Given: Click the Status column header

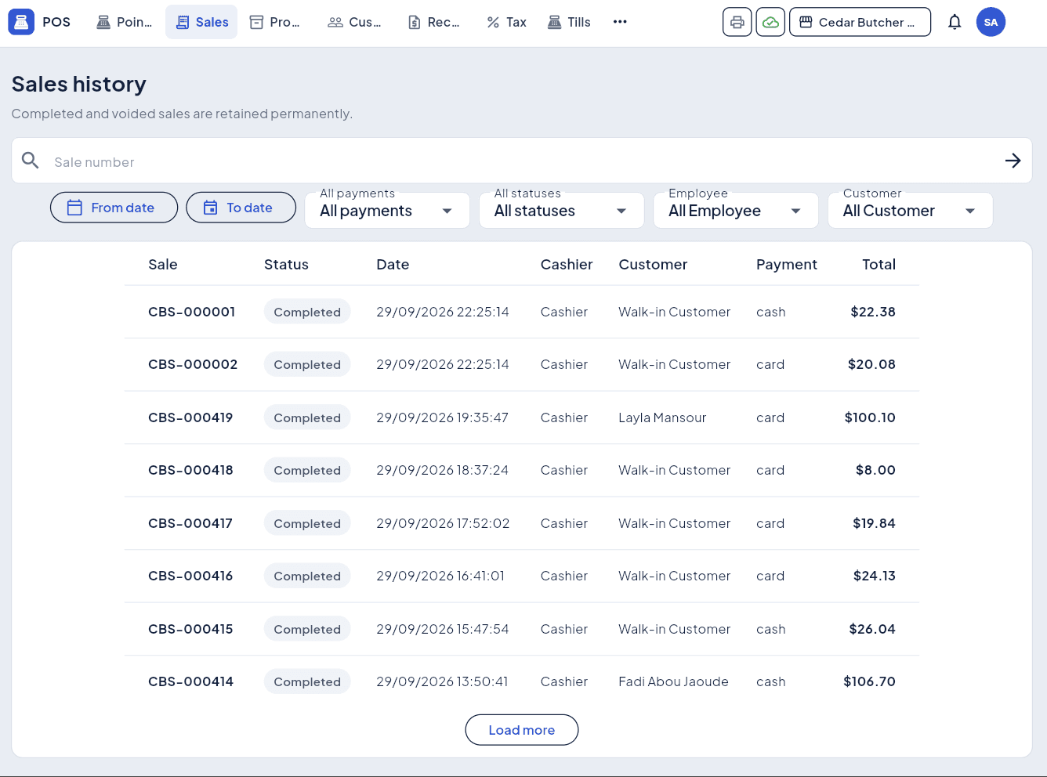Looking at the screenshot, I should click(286, 265).
